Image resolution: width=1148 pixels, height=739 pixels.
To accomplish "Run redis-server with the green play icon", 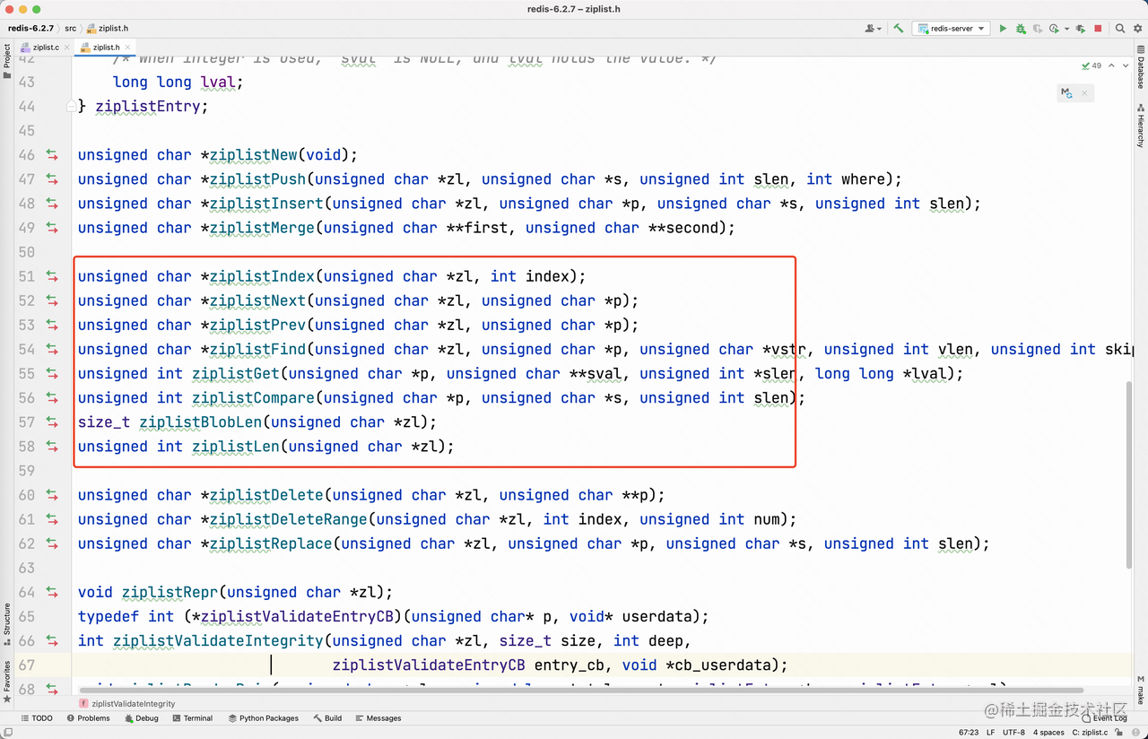I will click(x=1004, y=29).
